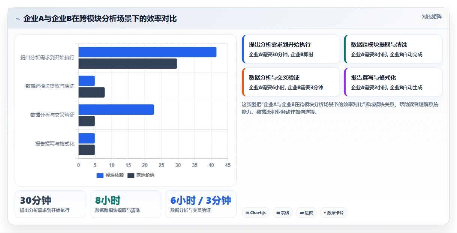Click the 落地价值 legend text

coord(145,175)
